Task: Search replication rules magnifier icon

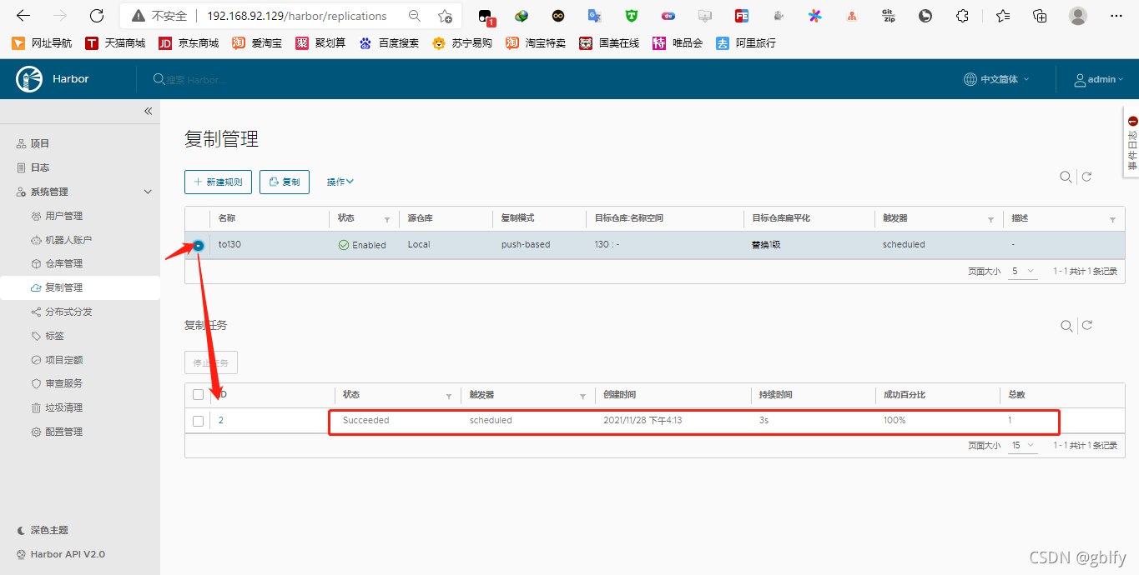Action: click(x=1066, y=177)
